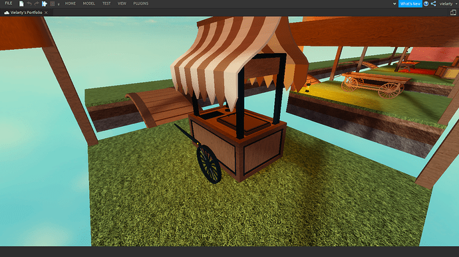Image resolution: width=459 pixels, height=257 pixels.
Task: Click the blue plugin puzzle-piece icon
Action: coord(44,4)
